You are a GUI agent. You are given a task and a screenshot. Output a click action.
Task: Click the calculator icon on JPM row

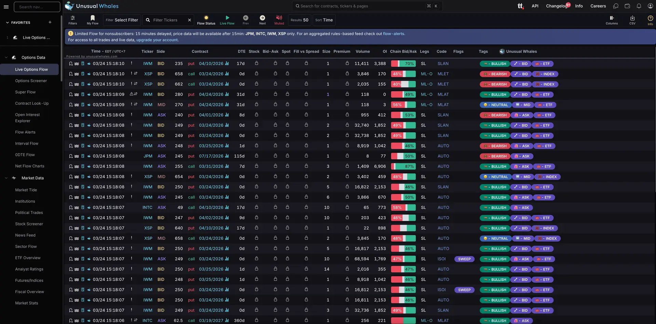83,156
